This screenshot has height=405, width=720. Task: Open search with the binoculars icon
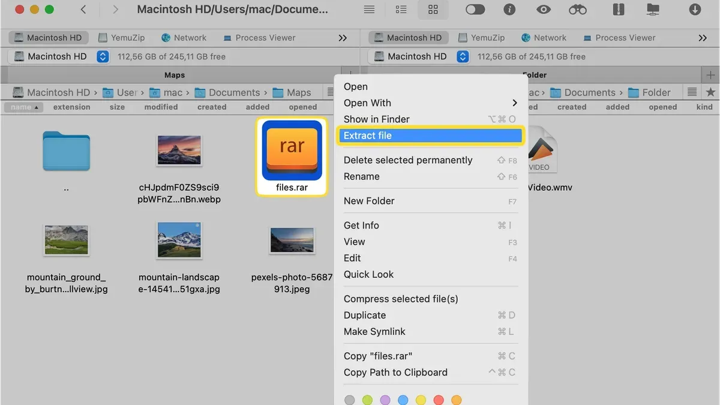point(578,10)
